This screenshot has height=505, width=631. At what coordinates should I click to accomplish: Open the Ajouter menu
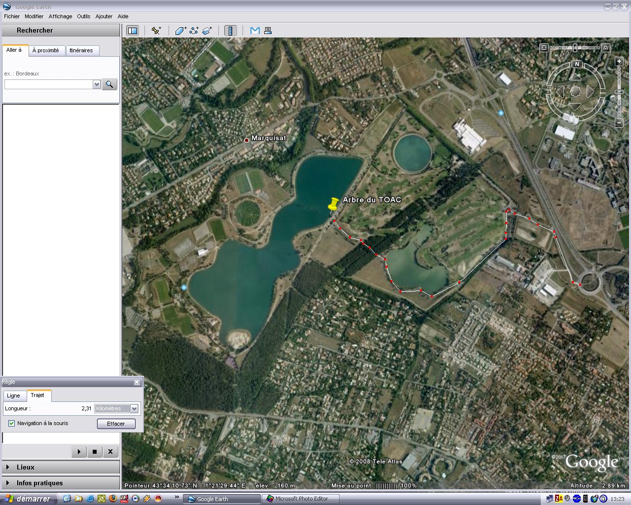coord(104,16)
